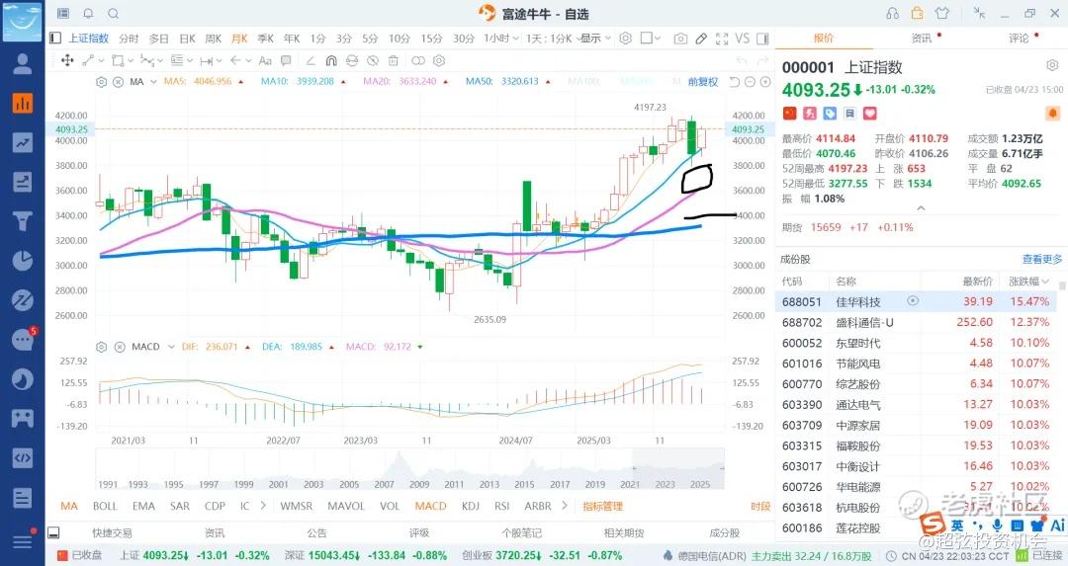Click the search magnifier icon in title bar
The image size is (1068, 566).
click(113, 14)
